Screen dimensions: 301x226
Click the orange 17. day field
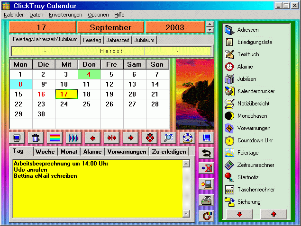[x=42, y=27]
